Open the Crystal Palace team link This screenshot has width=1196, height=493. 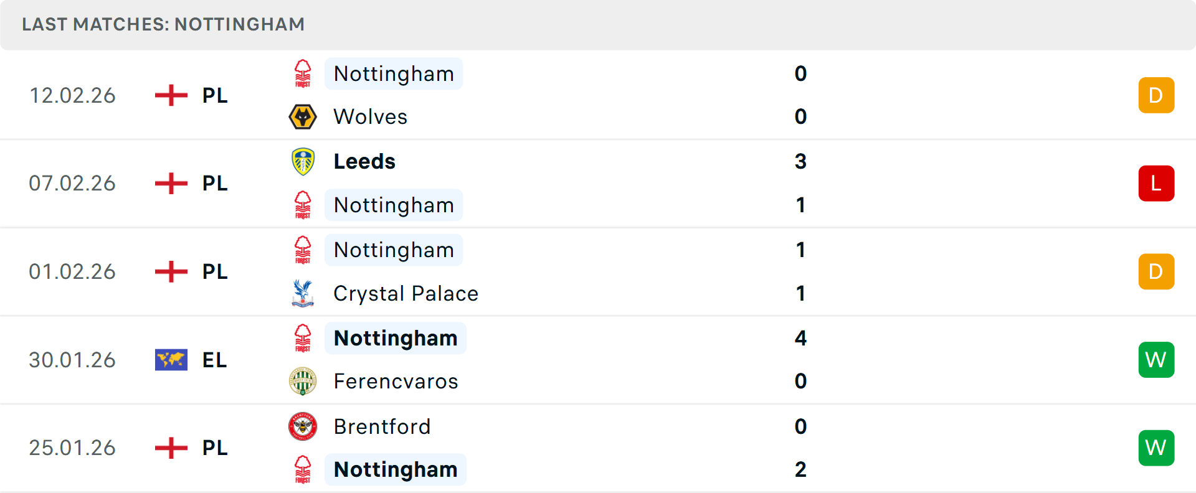pyautogui.click(x=406, y=293)
